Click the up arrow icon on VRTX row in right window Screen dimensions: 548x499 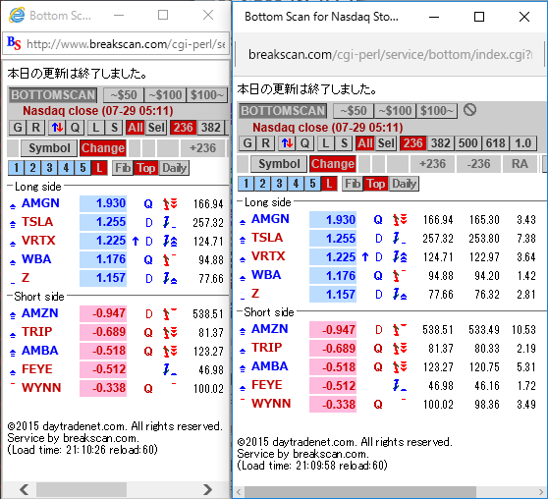click(x=365, y=257)
